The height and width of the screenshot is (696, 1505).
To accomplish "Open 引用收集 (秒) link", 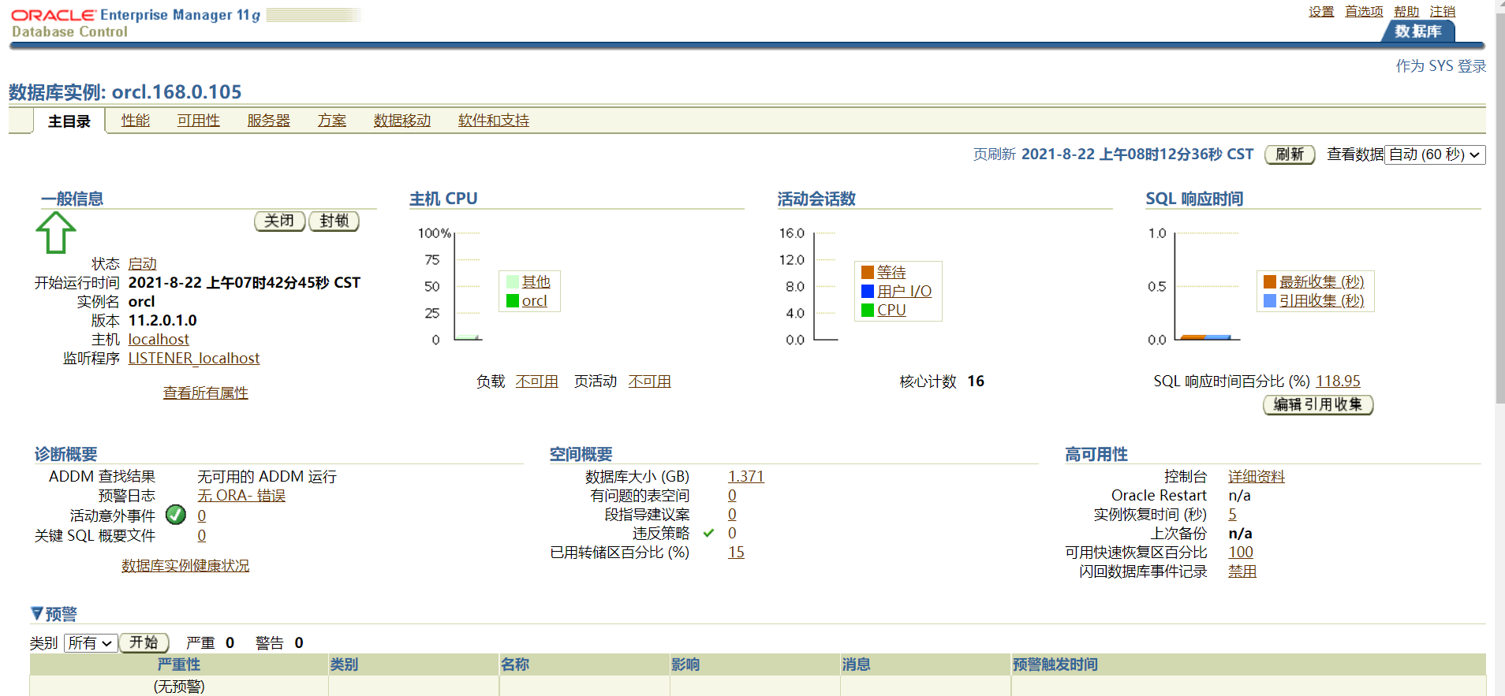I will tap(1322, 301).
